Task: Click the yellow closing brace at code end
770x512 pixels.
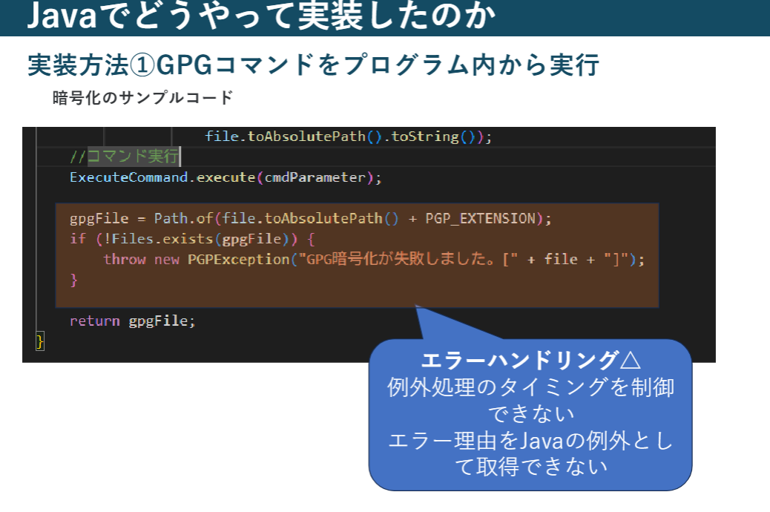Action: [x=40, y=341]
